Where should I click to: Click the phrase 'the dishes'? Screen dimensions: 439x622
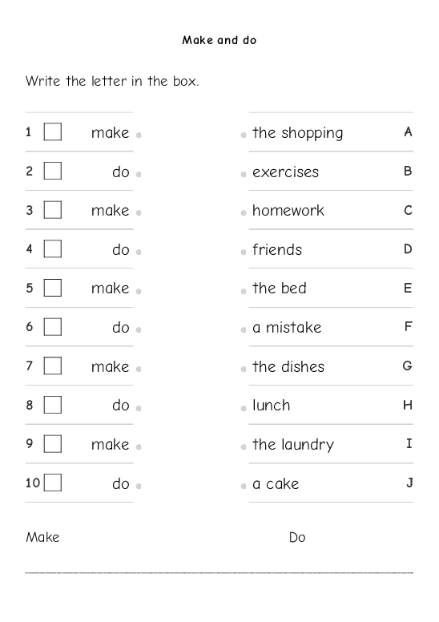288,366
